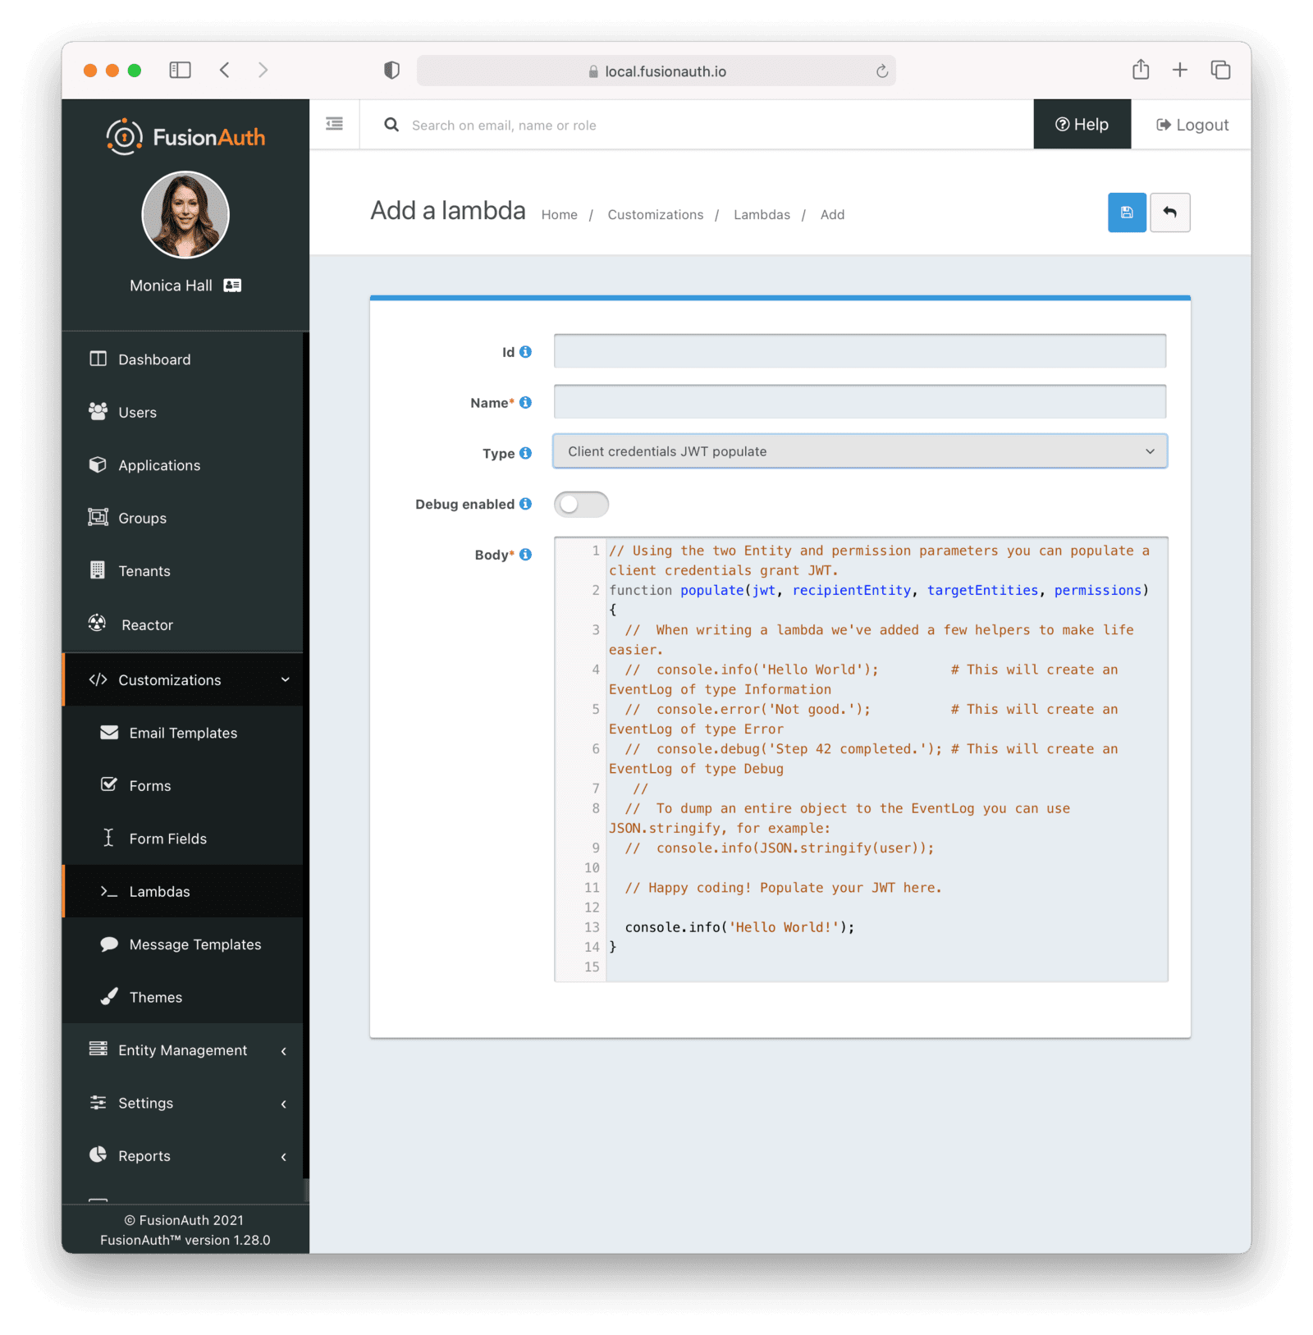Click the Id field info icon
Image resolution: width=1313 pixels, height=1335 pixels.
click(525, 351)
